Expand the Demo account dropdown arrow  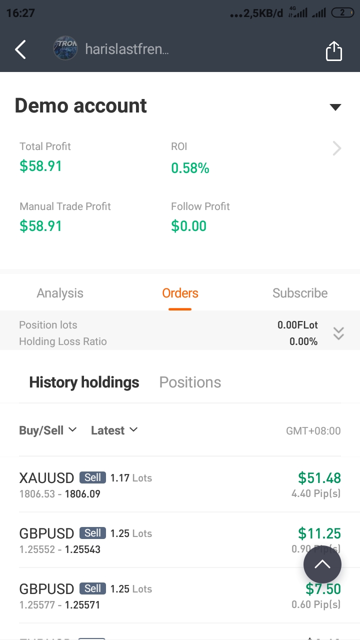(335, 107)
